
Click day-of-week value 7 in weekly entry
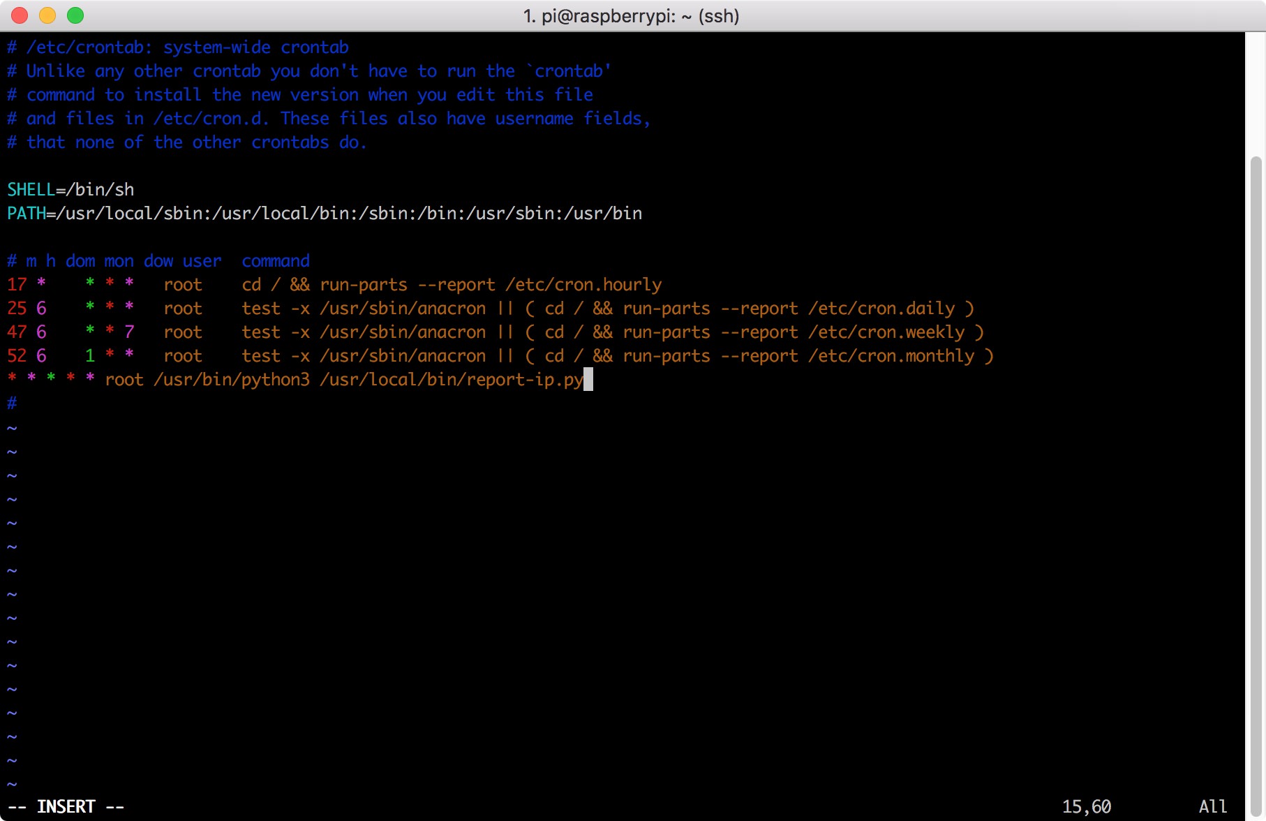129,332
